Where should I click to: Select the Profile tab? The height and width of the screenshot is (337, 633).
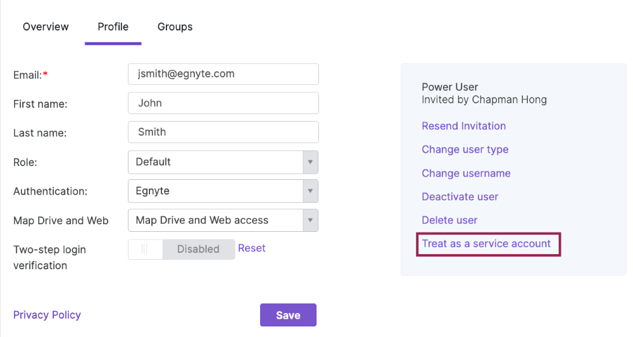(113, 27)
